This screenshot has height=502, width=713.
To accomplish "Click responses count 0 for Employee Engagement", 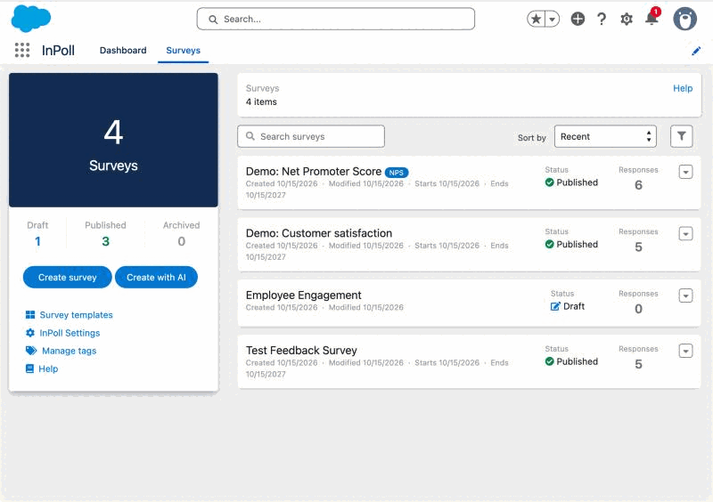I will click(638, 309).
